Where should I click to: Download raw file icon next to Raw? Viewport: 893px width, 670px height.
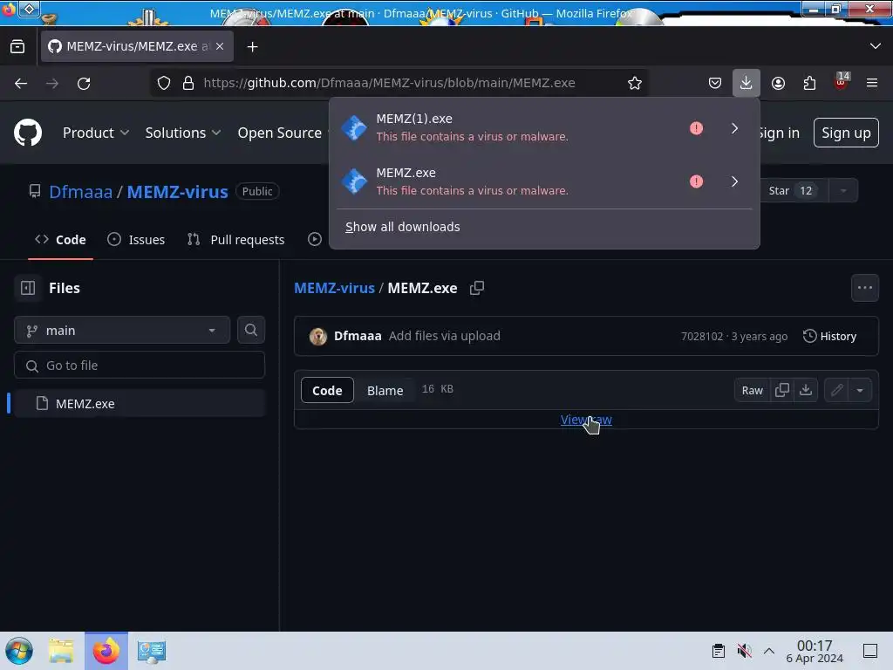click(805, 390)
